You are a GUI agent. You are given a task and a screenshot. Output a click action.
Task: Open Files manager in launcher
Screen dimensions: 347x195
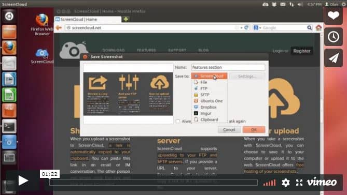click(9, 32)
